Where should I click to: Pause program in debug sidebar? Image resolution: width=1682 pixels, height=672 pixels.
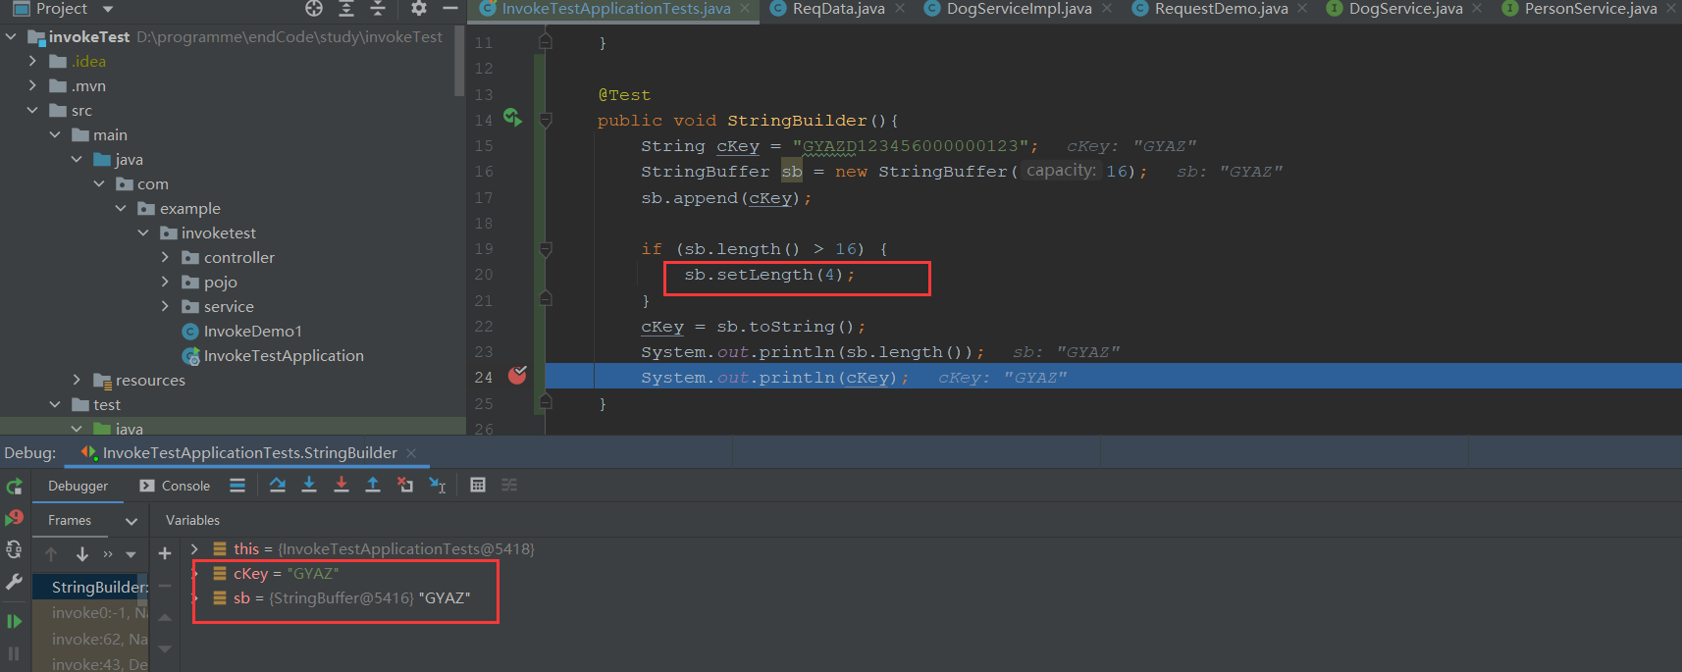pos(14,652)
